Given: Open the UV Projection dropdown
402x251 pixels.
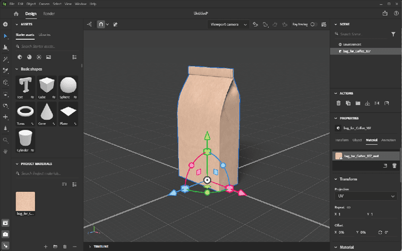Looking at the screenshot, I should pyautogui.click(x=366, y=196).
